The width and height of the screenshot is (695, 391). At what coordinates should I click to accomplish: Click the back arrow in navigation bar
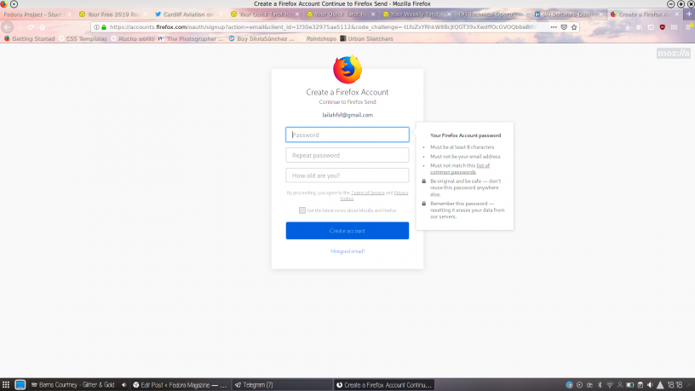coord(9,26)
